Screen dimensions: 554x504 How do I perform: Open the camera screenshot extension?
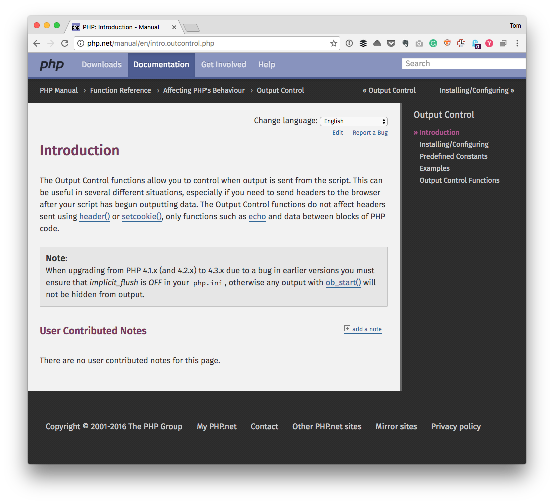pyautogui.click(x=419, y=44)
